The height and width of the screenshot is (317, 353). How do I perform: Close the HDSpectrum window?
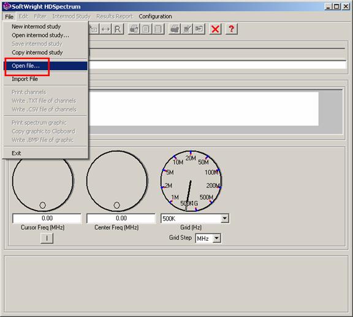click(x=346, y=7)
